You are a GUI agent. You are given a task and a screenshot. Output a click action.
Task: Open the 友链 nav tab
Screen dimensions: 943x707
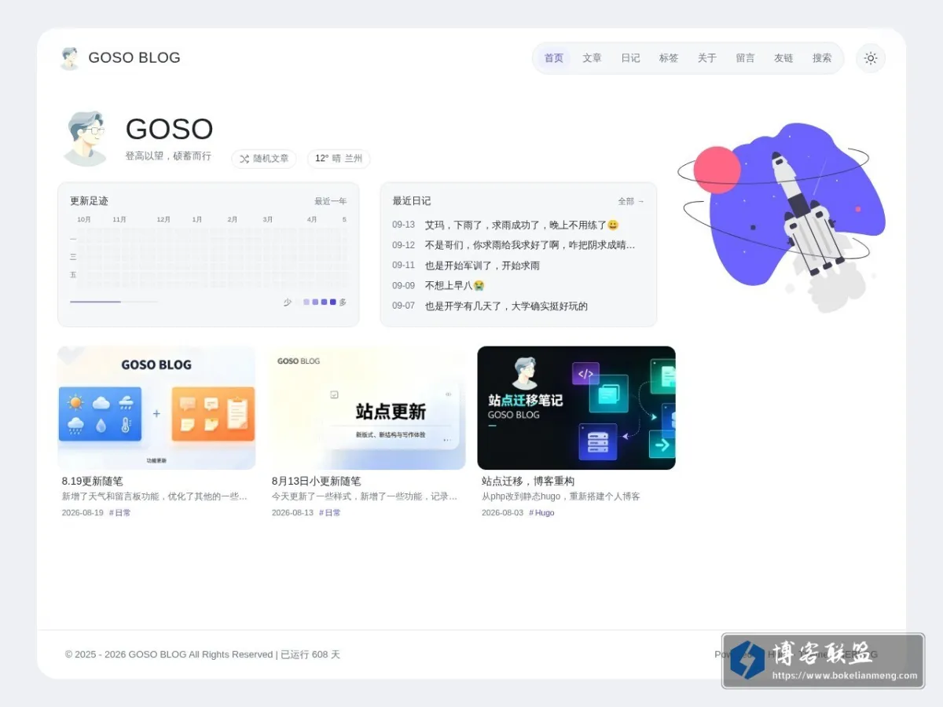coord(783,58)
